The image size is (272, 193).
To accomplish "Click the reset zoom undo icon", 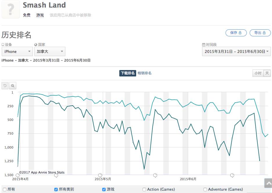I will 5,85.
